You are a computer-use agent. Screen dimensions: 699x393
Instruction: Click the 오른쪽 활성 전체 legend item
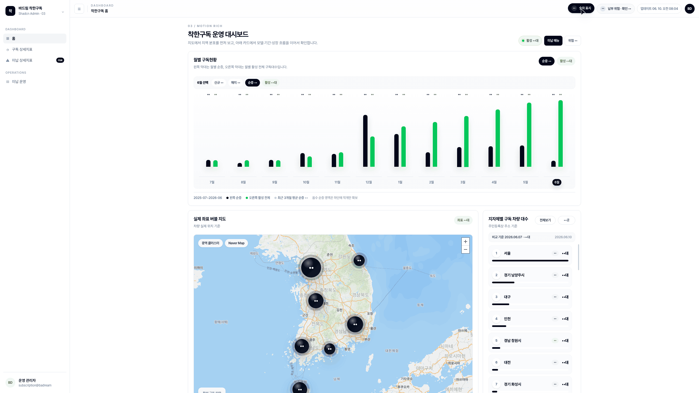click(258, 198)
